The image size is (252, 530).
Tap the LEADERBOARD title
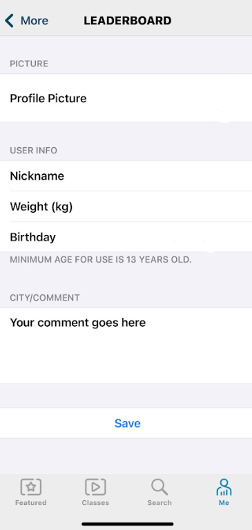pyautogui.click(x=128, y=21)
